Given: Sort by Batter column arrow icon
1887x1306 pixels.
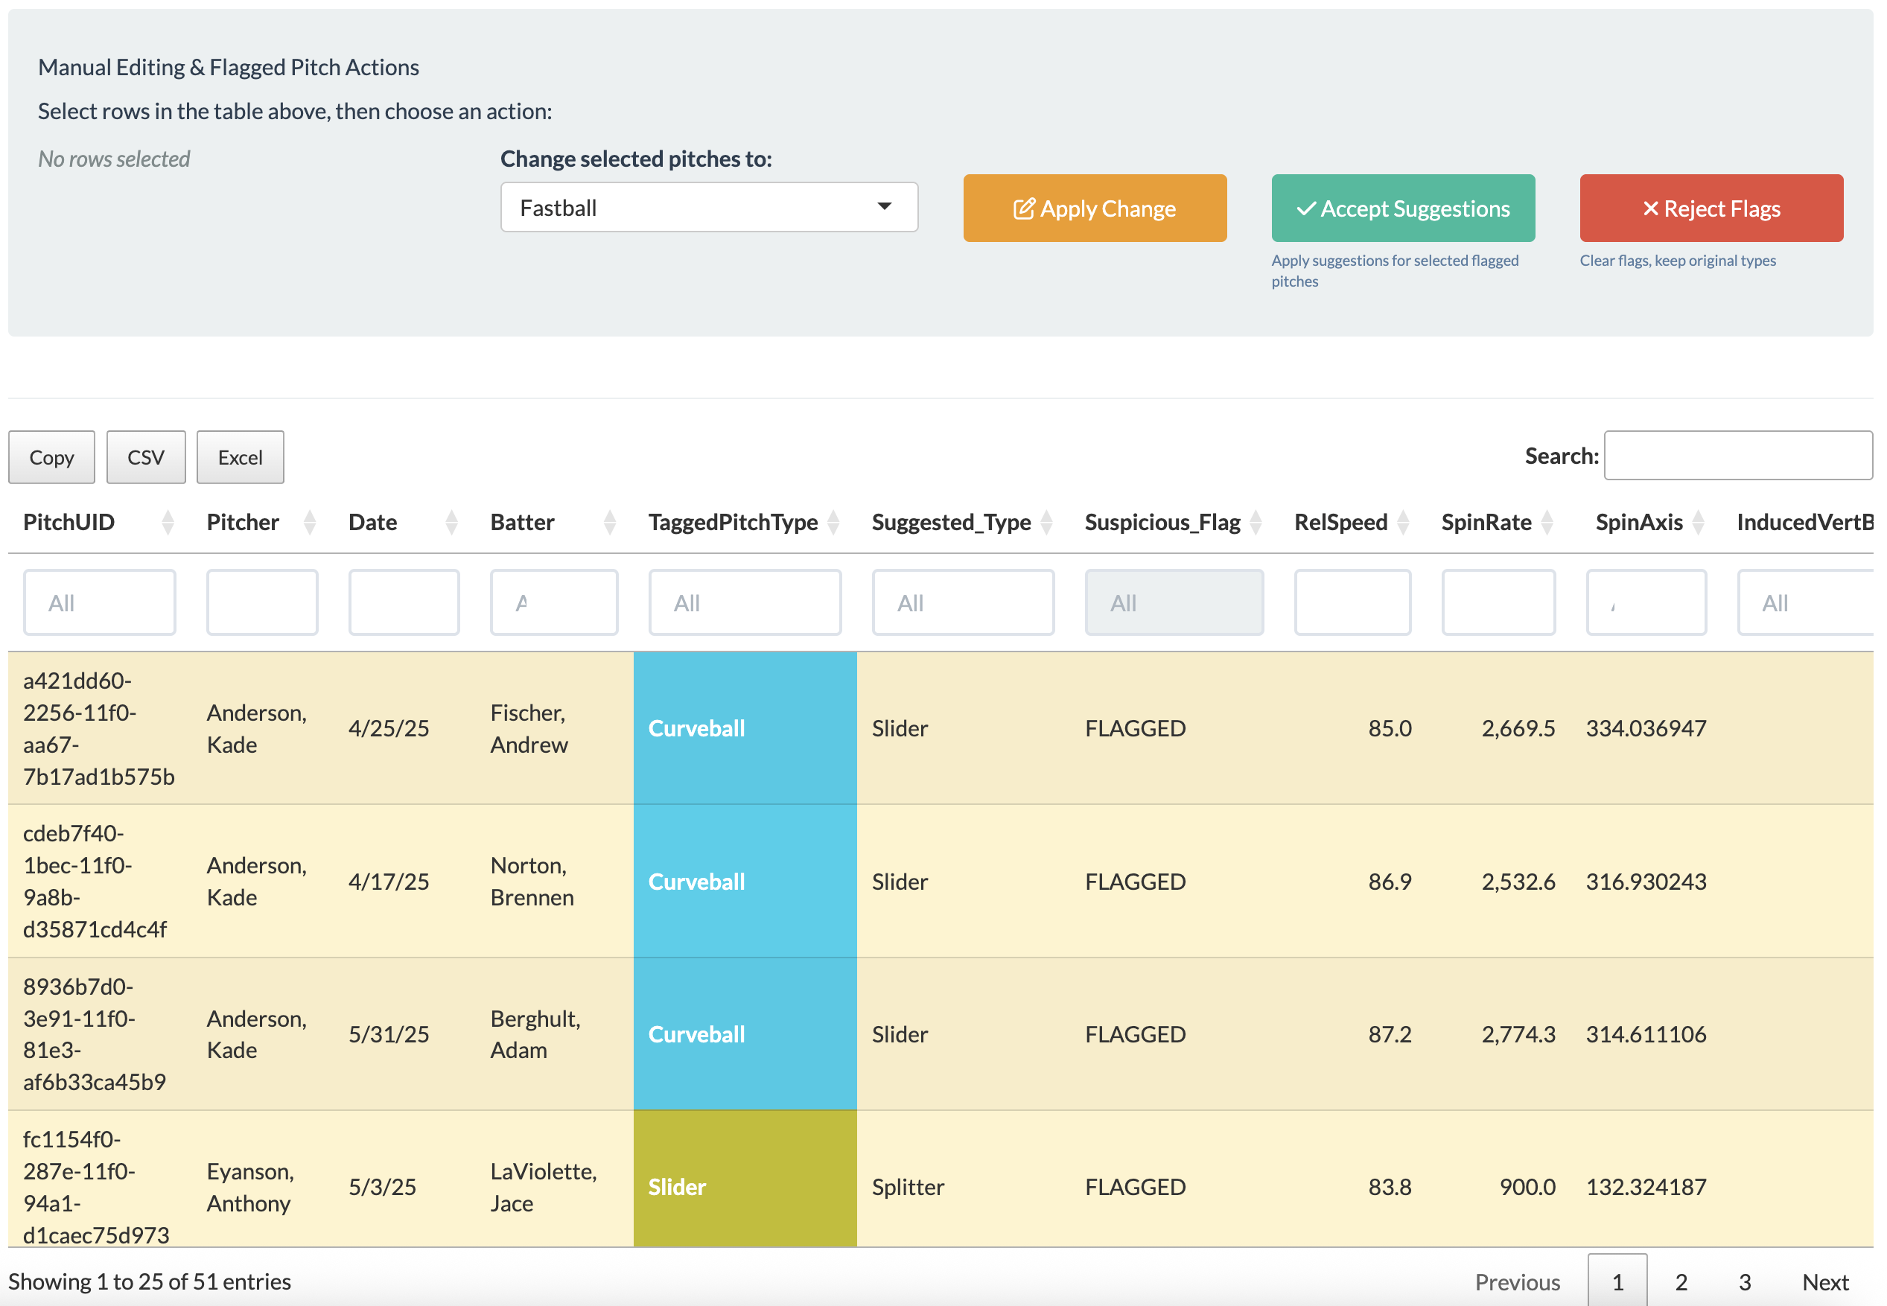Looking at the screenshot, I should pos(609,522).
